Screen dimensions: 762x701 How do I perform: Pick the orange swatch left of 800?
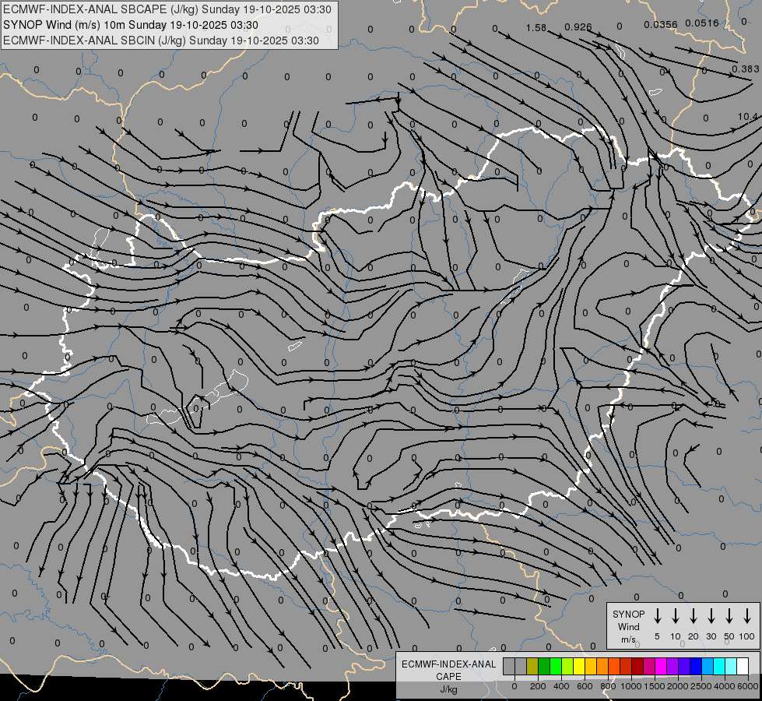tap(602, 666)
